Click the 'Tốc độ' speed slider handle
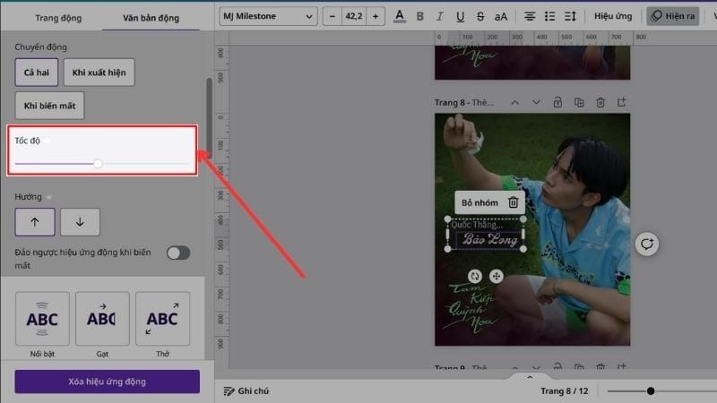 (x=98, y=164)
